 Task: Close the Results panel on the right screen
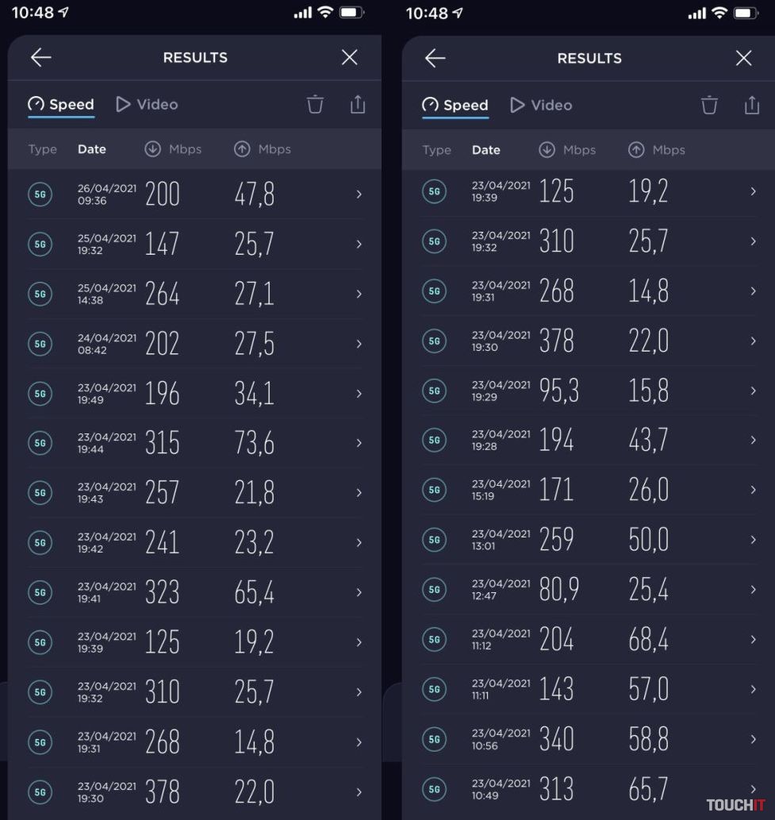743,58
